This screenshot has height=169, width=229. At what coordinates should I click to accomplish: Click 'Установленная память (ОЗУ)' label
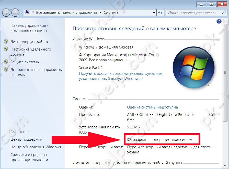pyautogui.click(x=99, y=130)
